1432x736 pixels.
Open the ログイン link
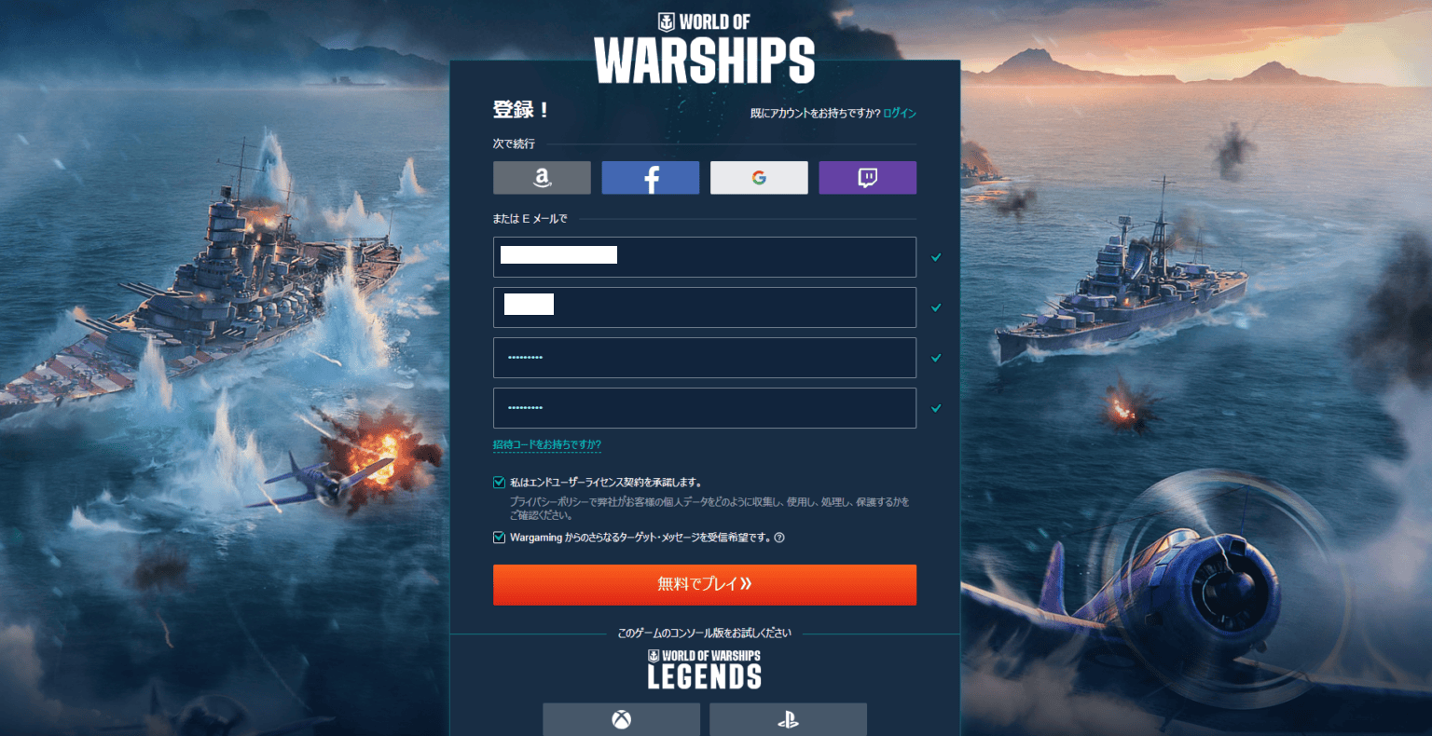pos(900,113)
